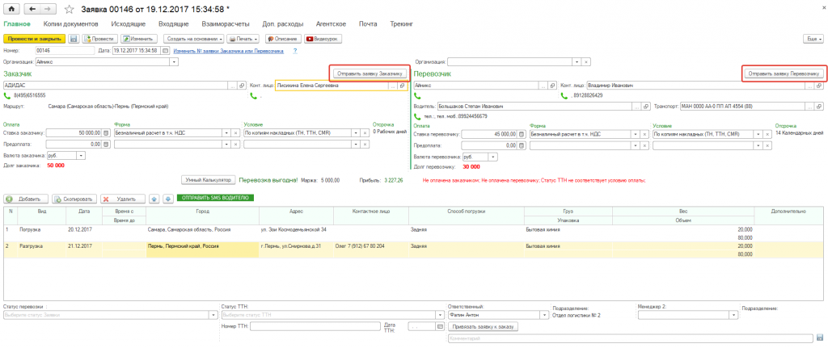This screenshot has height=348, width=828.
Task: Add the request to favorites with star
Action: coord(69,9)
